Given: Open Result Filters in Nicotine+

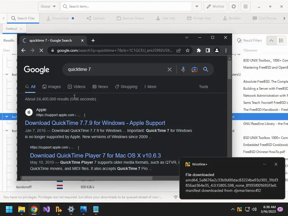Looking at the screenshot, I should tap(249, 40).
